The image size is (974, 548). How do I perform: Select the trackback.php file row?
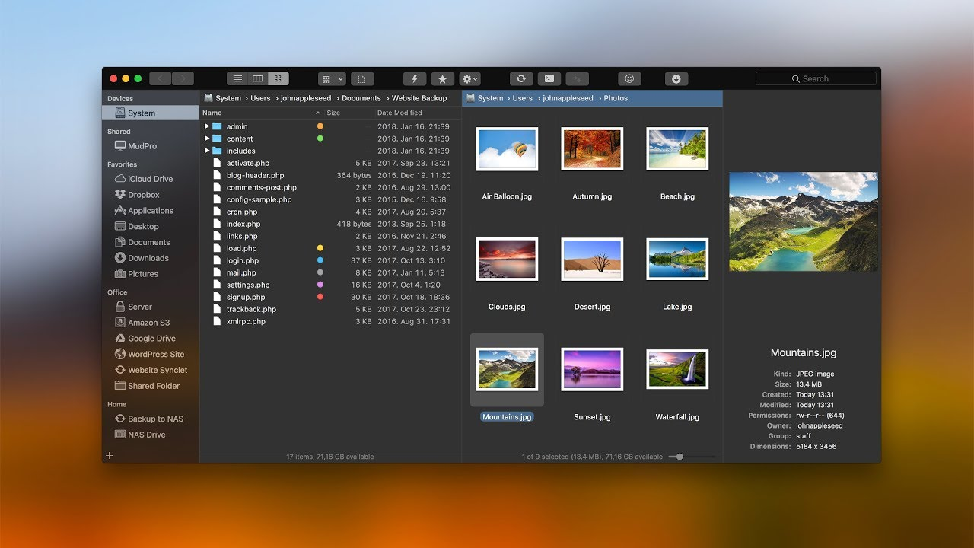(330, 309)
